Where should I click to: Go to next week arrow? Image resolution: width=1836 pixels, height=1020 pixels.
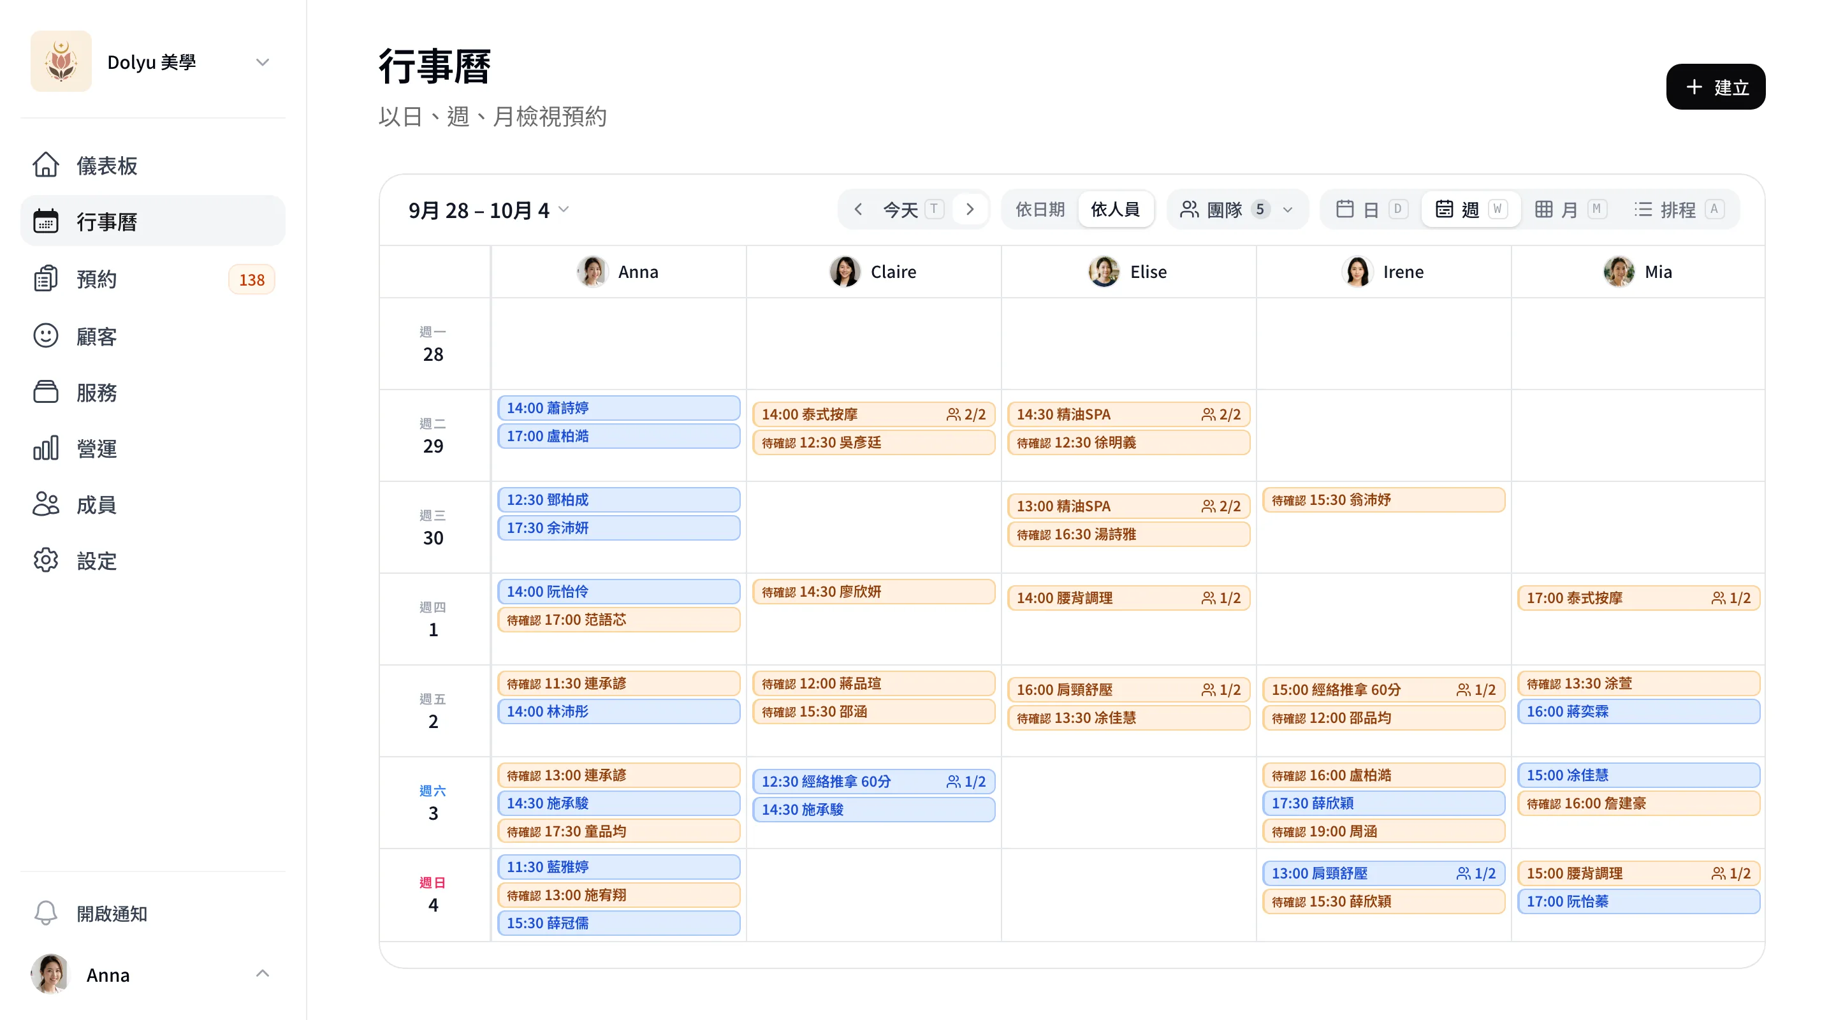[970, 210]
